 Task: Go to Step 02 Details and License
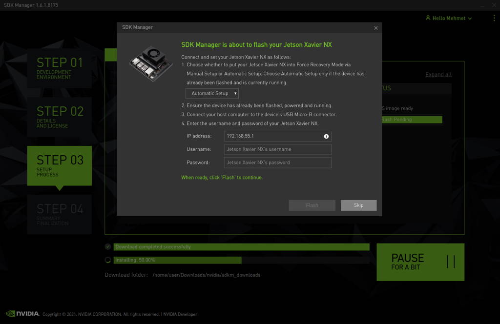(x=60, y=117)
